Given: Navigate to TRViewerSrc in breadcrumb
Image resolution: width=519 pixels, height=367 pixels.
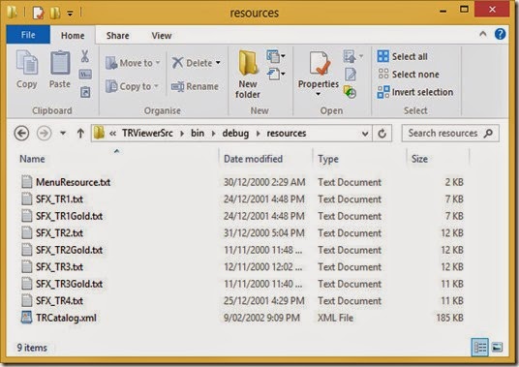Looking at the screenshot, I should tap(147, 133).
